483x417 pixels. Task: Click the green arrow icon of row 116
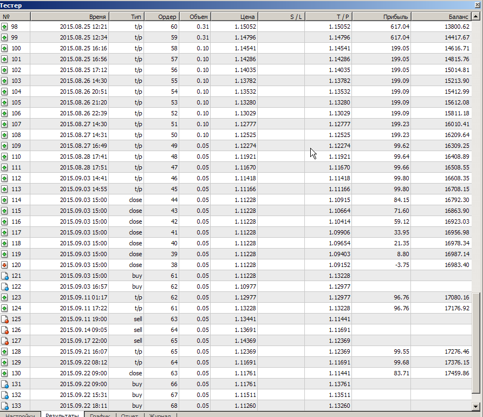(x=4, y=221)
